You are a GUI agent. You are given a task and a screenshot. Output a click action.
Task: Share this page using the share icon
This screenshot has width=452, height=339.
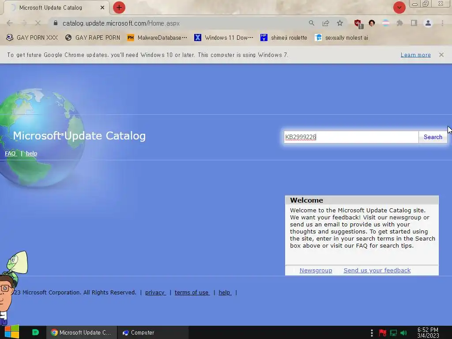point(326,23)
